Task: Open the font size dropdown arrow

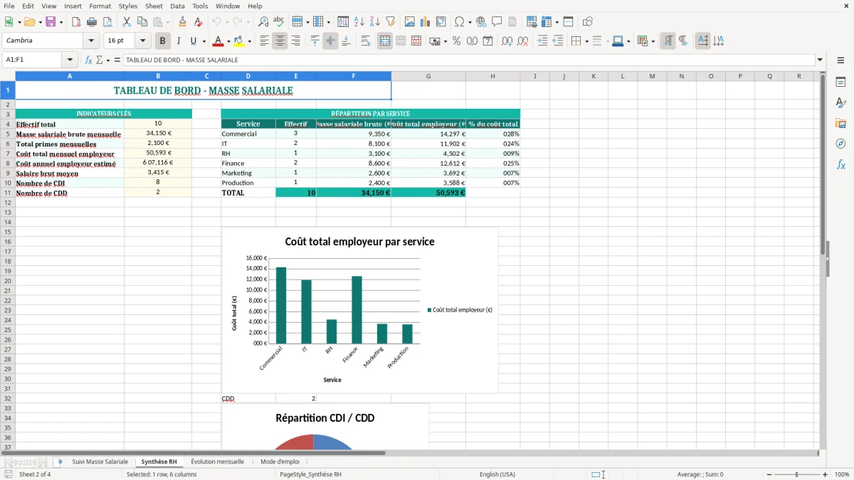Action: (x=142, y=41)
